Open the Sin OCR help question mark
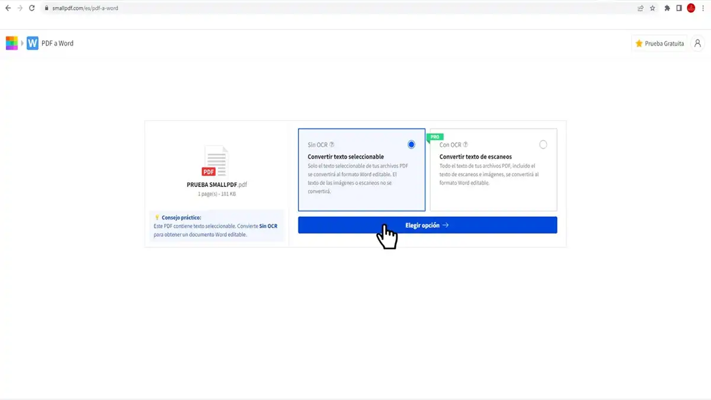The height and width of the screenshot is (400, 711). 332,144
